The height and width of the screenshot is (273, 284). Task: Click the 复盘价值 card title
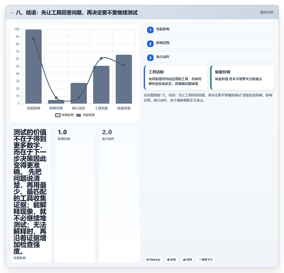(223, 72)
